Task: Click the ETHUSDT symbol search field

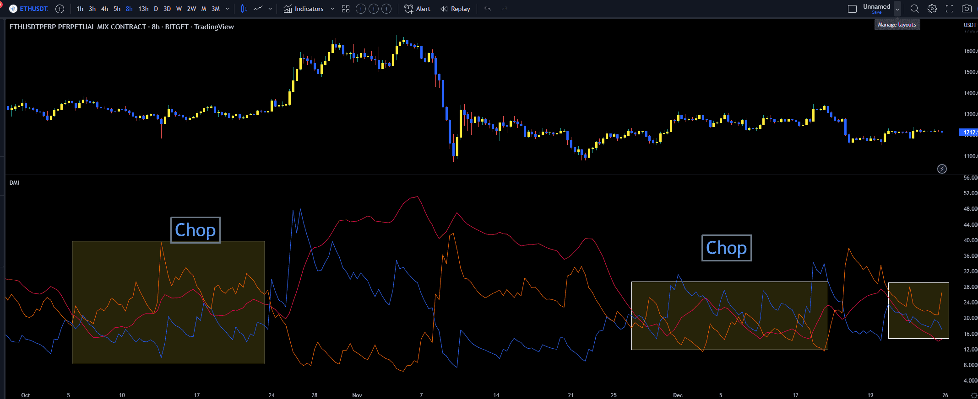Action: [x=33, y=9]
